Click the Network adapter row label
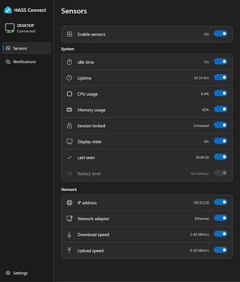This screenshot has height=282, width=240. pyautogui.click(x=93, y=219)
